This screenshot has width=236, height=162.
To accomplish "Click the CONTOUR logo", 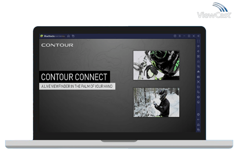I will coord(57,45).
